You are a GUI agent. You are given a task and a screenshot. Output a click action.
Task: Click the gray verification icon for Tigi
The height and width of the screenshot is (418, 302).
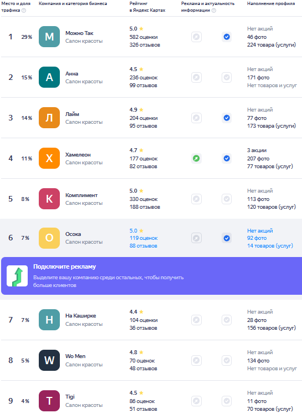[227, 401]
